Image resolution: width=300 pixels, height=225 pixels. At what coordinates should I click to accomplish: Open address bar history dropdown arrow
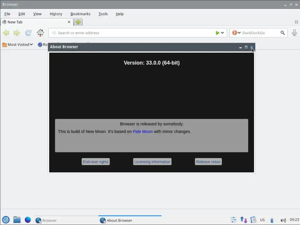click(x=223, y=33)
